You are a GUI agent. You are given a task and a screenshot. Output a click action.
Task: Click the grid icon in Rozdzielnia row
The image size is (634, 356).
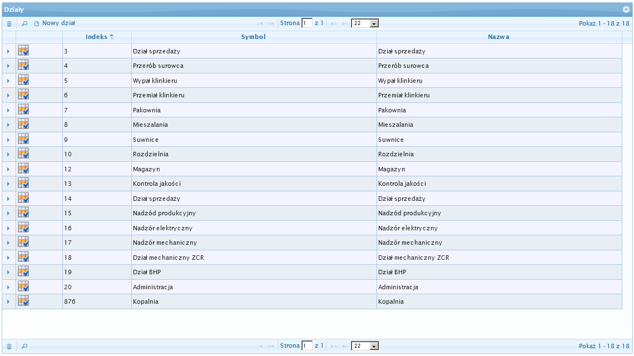click(x=23, y=154)
